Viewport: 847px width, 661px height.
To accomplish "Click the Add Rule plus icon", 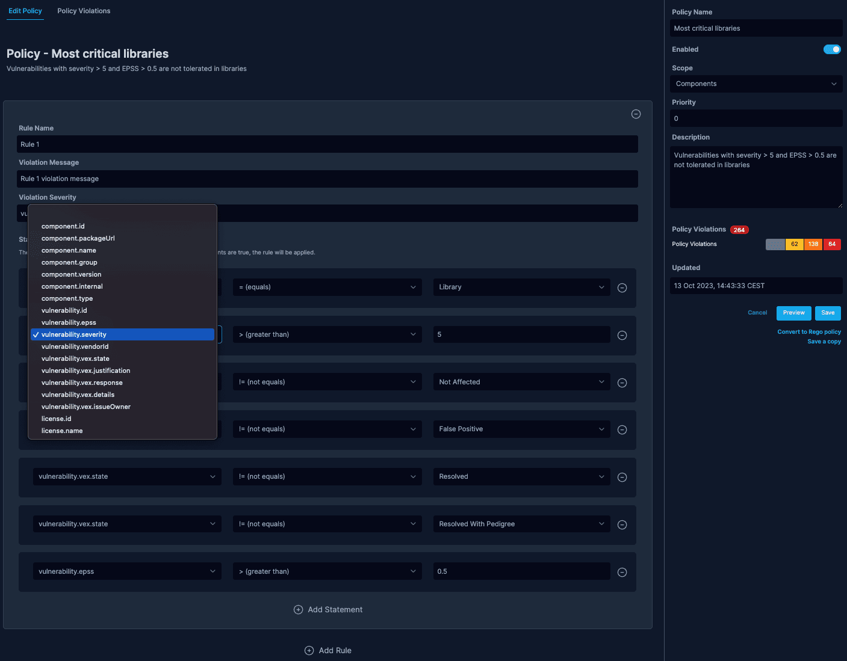I will (308, 650).
